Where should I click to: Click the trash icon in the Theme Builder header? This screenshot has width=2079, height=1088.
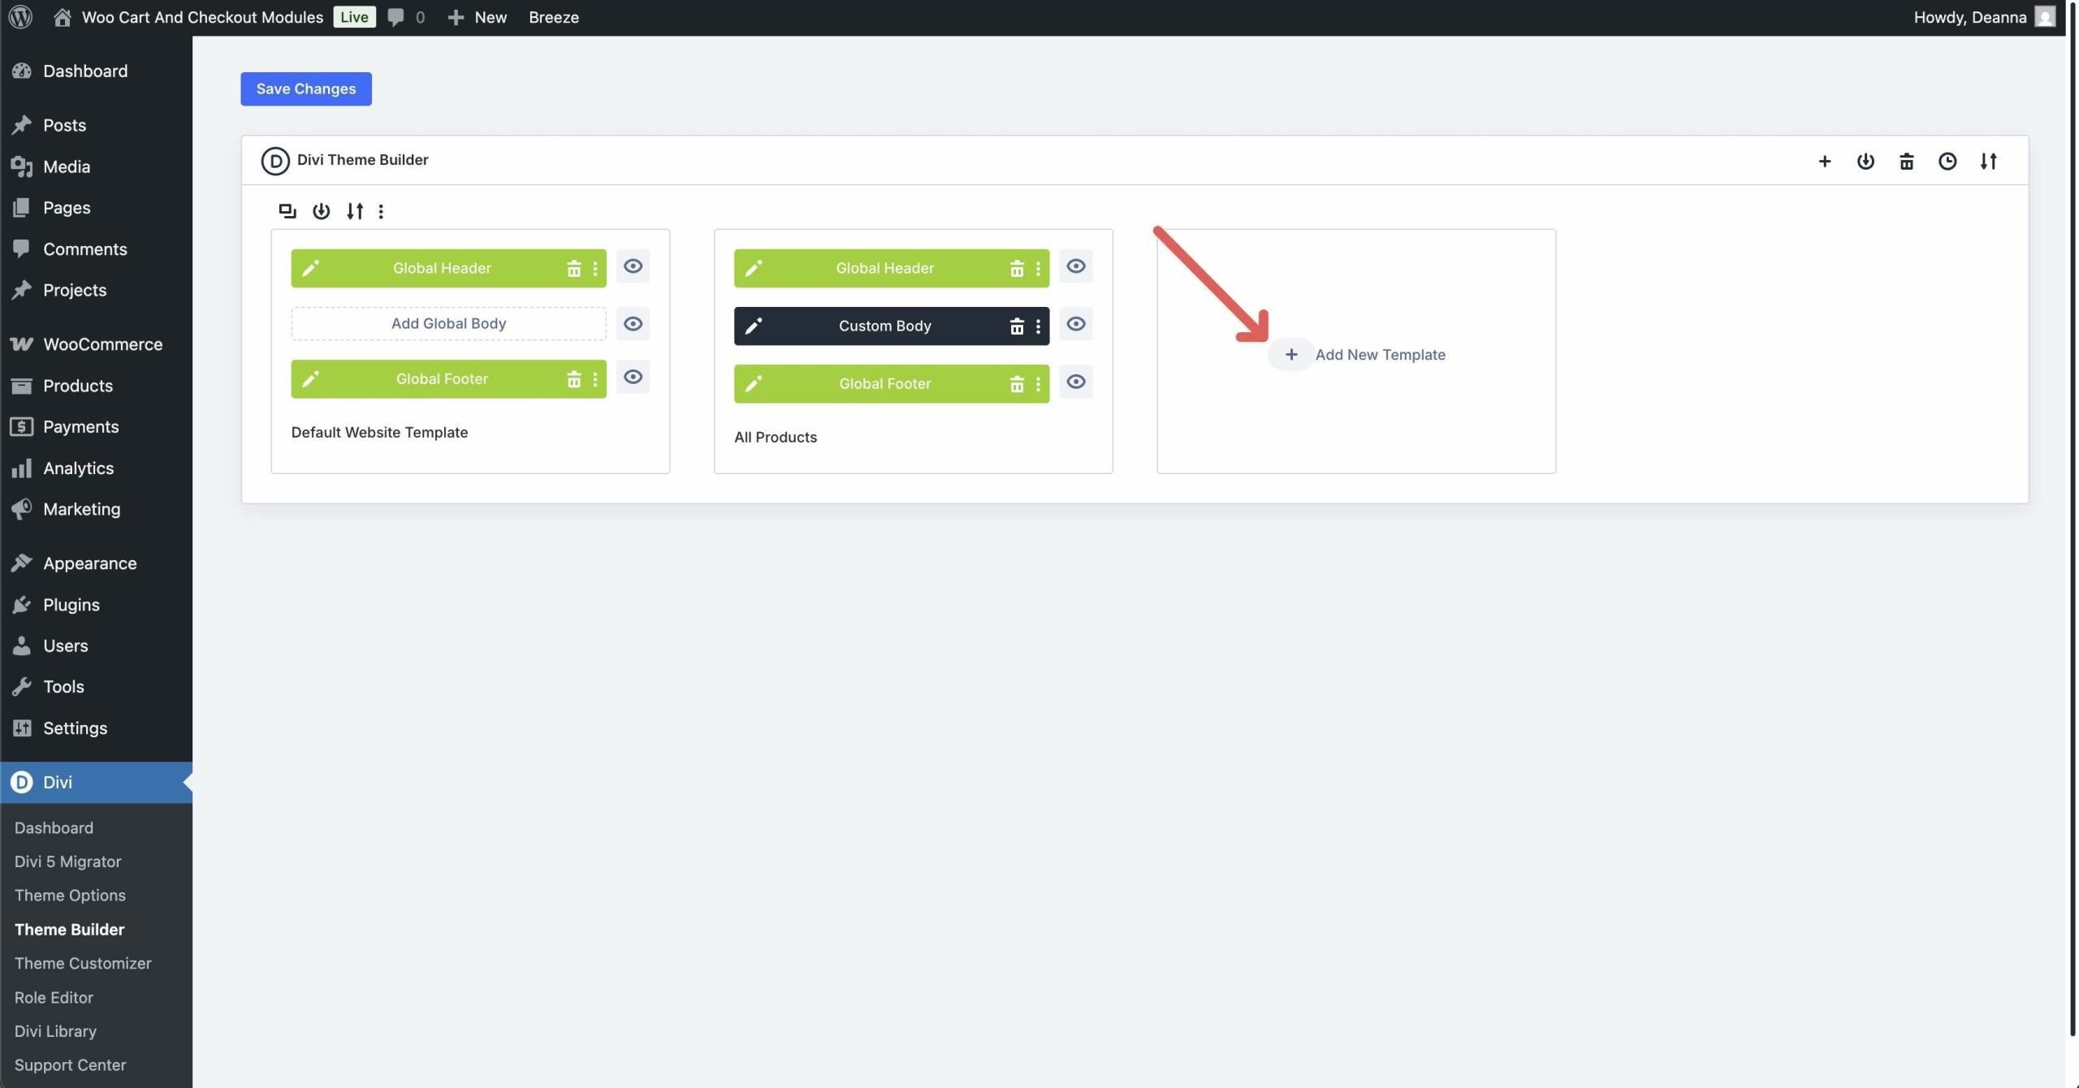tap(1907, 161)
